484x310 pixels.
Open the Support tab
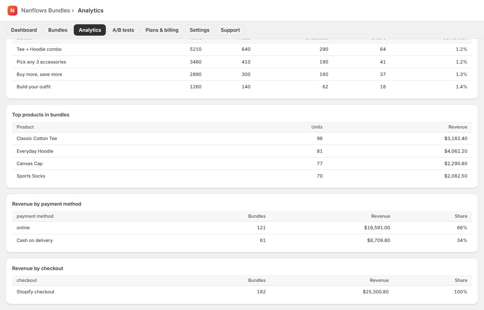230,30
